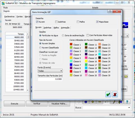
Task: Click the yellow plus zoom-in icon
Action: click(x=93, y=102)
